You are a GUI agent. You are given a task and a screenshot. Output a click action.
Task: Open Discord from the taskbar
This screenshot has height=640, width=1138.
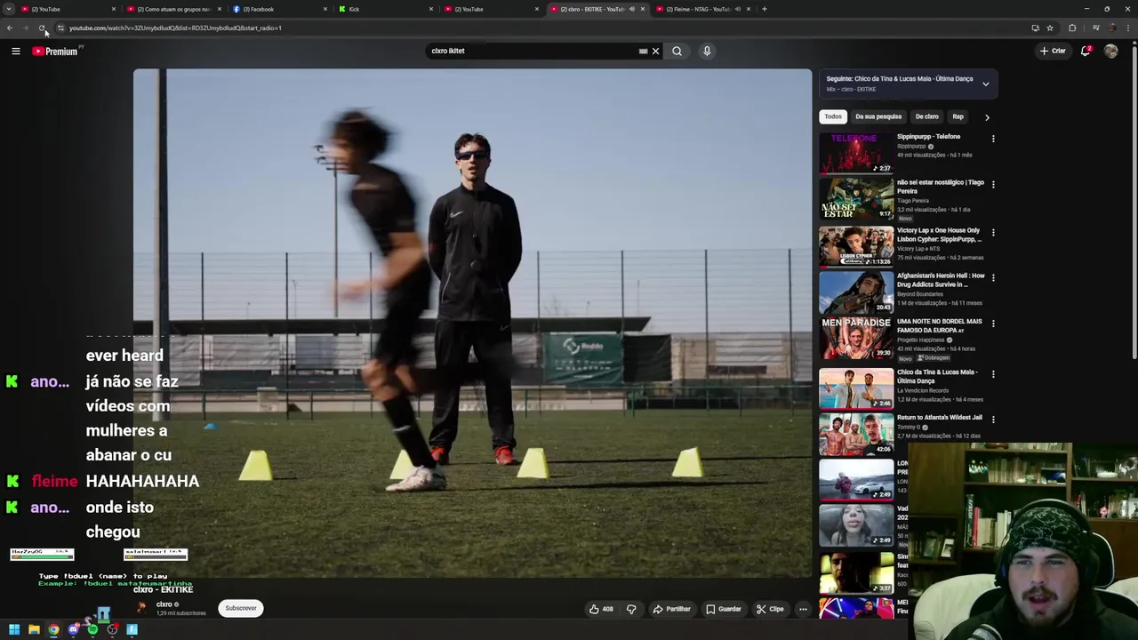click(73, 630)
